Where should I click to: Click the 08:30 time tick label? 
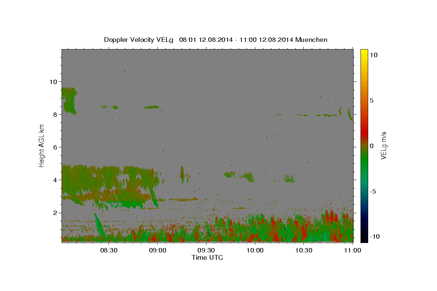pos(109,250)
